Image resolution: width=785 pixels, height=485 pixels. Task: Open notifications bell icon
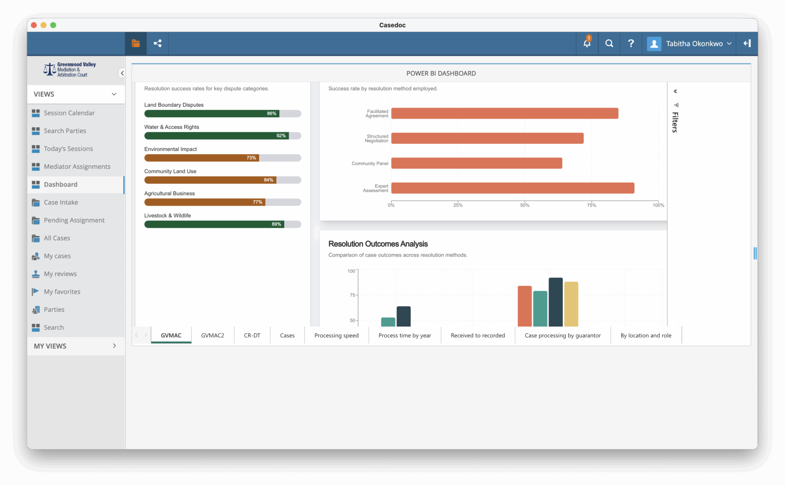(587, 43)
